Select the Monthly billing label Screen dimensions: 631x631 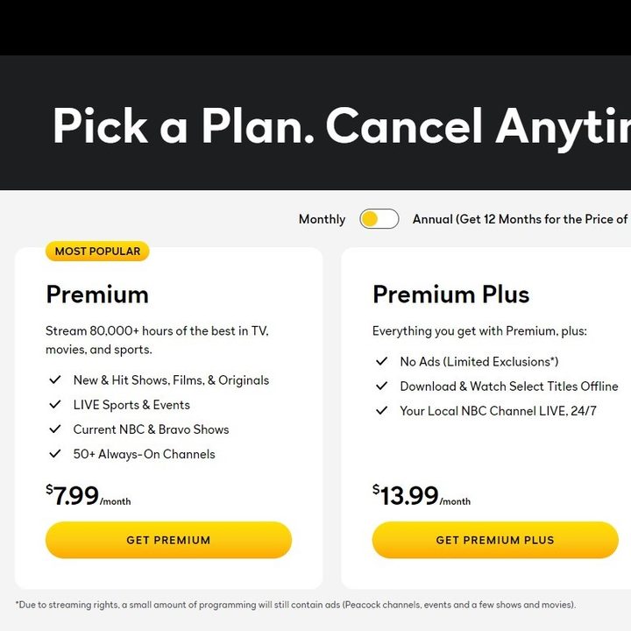(322, 219)
